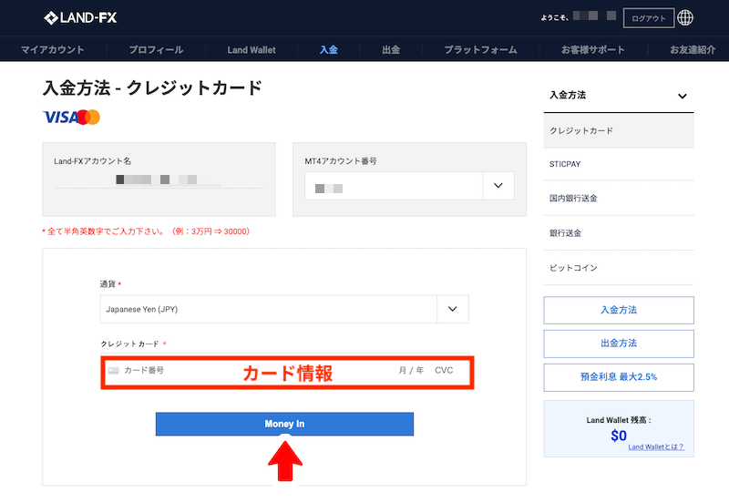Open the マイアカウント menu
The width and height of the screenshot is (729, 503).
[53, 50]
